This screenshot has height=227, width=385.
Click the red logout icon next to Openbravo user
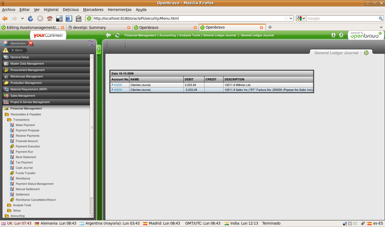[31, 43]
